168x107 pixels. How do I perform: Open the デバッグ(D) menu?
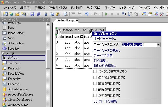[93, 8]
